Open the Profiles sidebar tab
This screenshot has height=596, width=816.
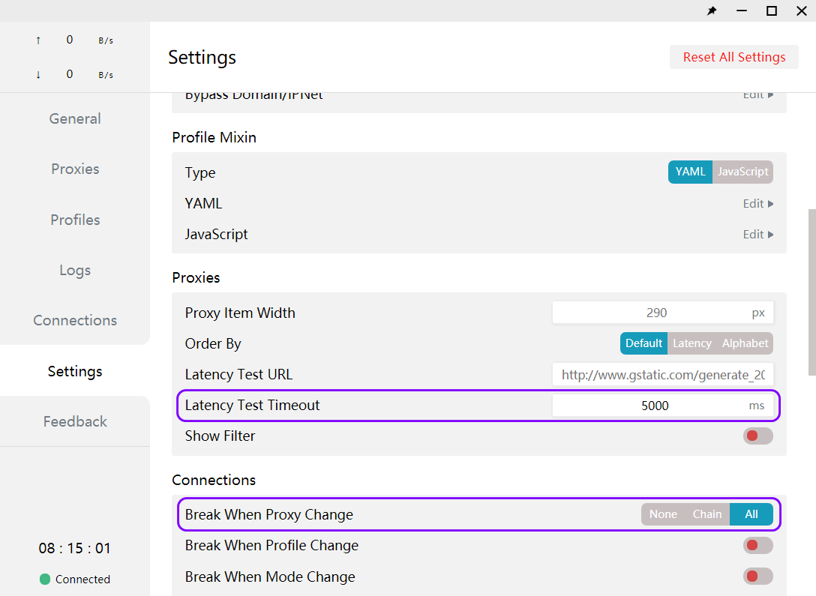(x=75, y=220)
